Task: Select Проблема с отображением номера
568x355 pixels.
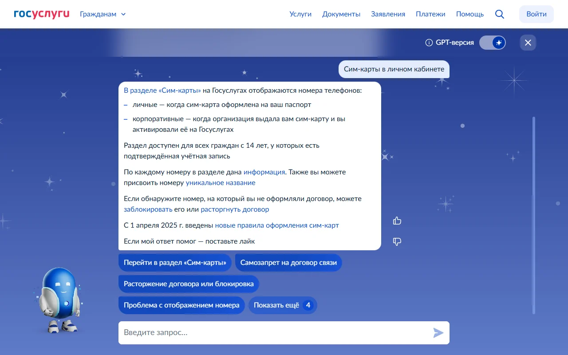Action: coord(181,305)
